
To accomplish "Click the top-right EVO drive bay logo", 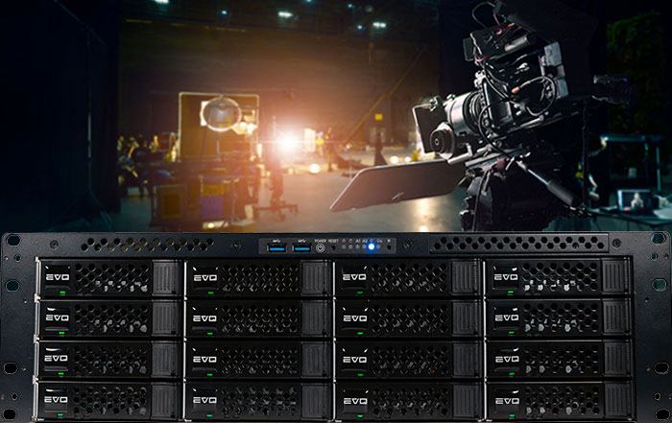I will click(506, 277).
